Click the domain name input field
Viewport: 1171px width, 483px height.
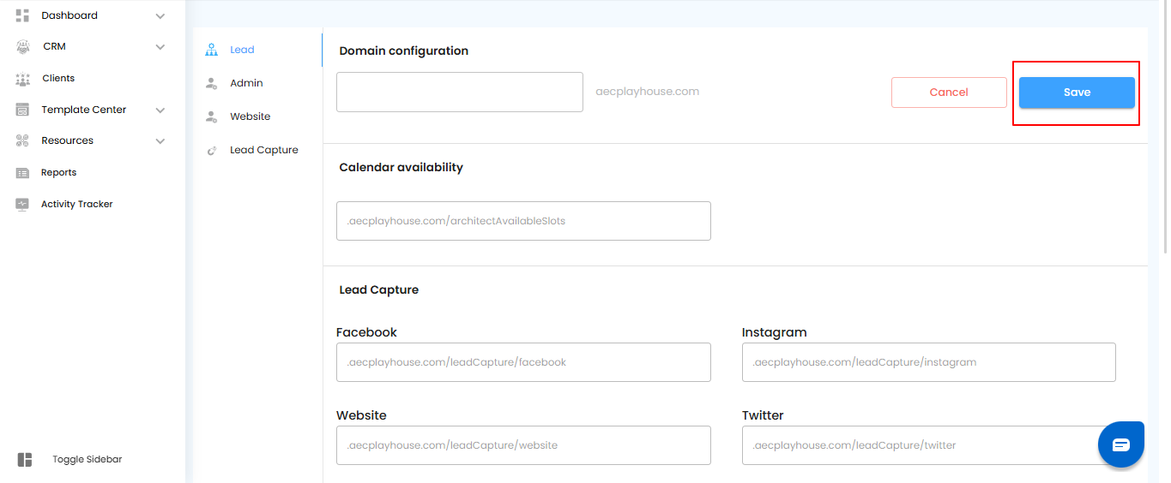tap(460, 92)
